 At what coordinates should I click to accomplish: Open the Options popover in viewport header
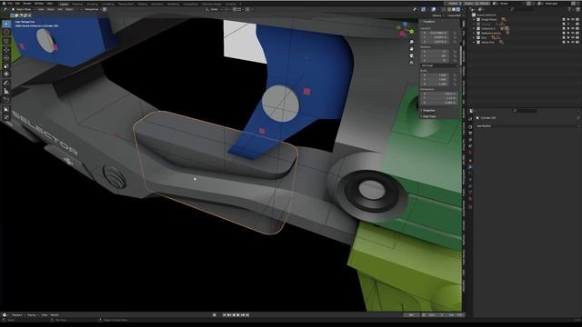click(438, 15)
